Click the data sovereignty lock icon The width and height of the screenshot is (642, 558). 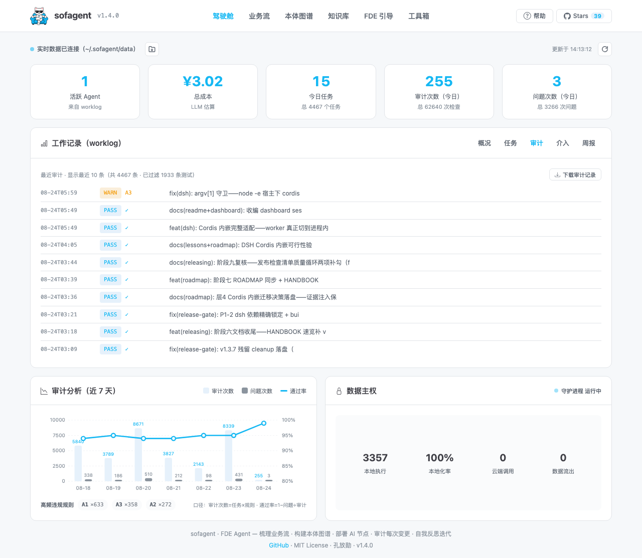[x=339, y=391]
